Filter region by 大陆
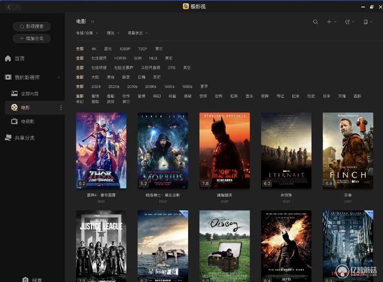 pos(95,77)
